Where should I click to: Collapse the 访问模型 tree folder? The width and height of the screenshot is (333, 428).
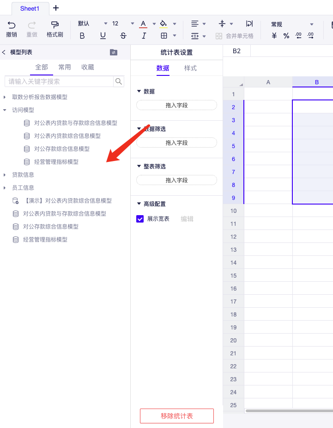(x=5, y=110)
